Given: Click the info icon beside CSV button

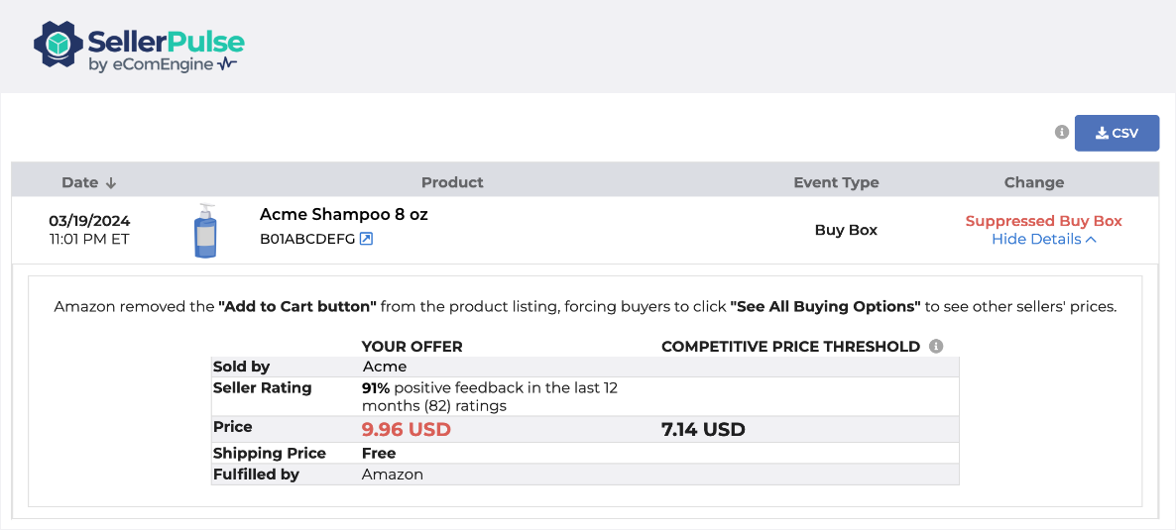Looking at the screenshot, I should [x=1062, y=132].
